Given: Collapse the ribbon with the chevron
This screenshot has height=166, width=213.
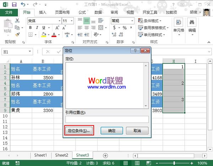Looking at the screenshot, I should [209, 42].
